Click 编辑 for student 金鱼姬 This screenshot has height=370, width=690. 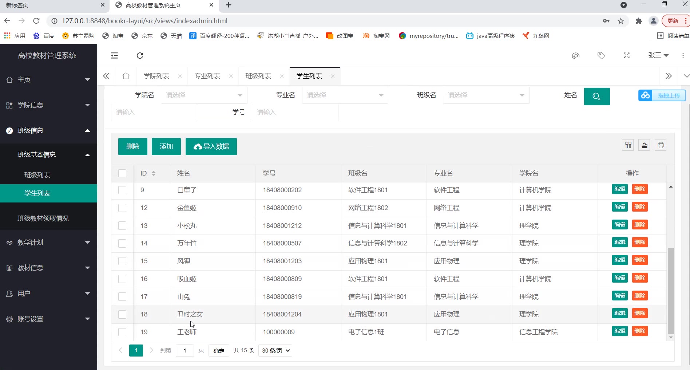click(620, 207)
